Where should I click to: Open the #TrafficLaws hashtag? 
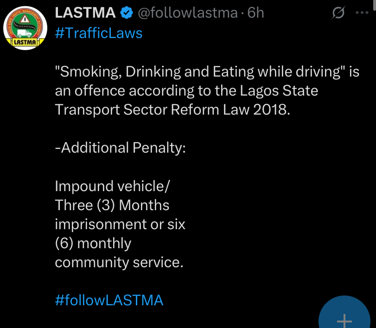point(98,33)
